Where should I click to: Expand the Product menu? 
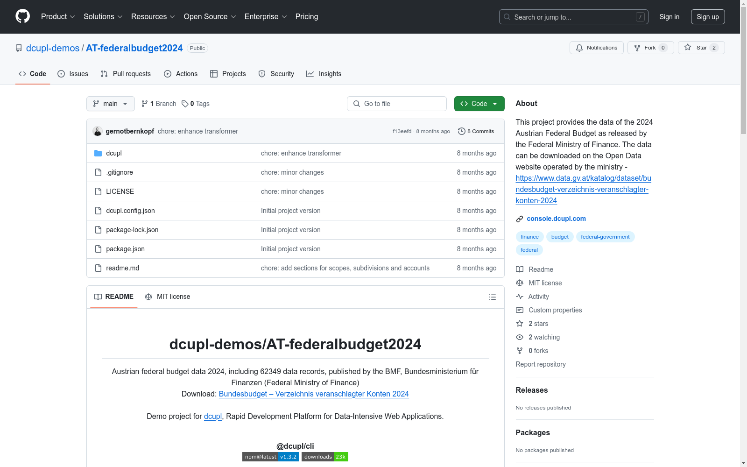[58, 16]
